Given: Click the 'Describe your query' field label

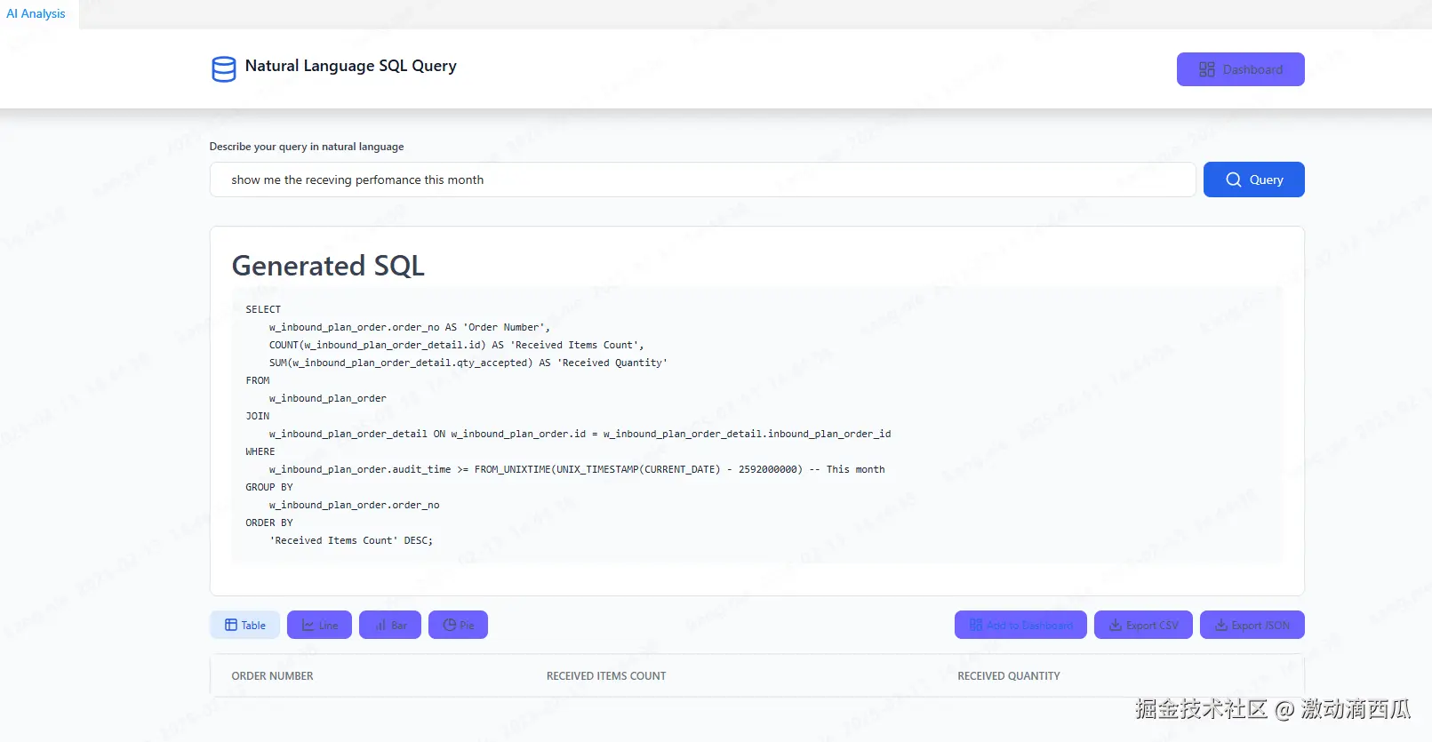Looking at the screenshot, I should 307,147.
